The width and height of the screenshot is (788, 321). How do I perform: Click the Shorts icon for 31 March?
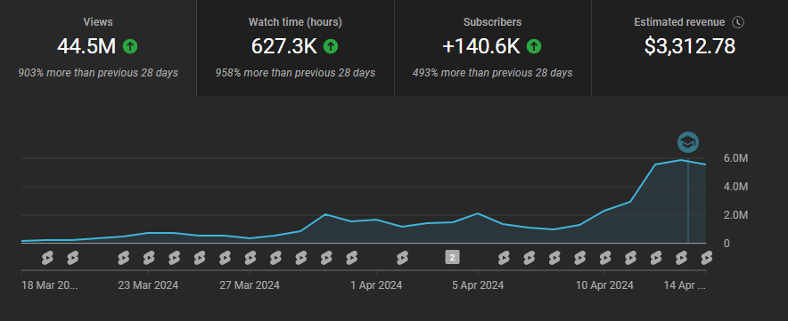352,258
